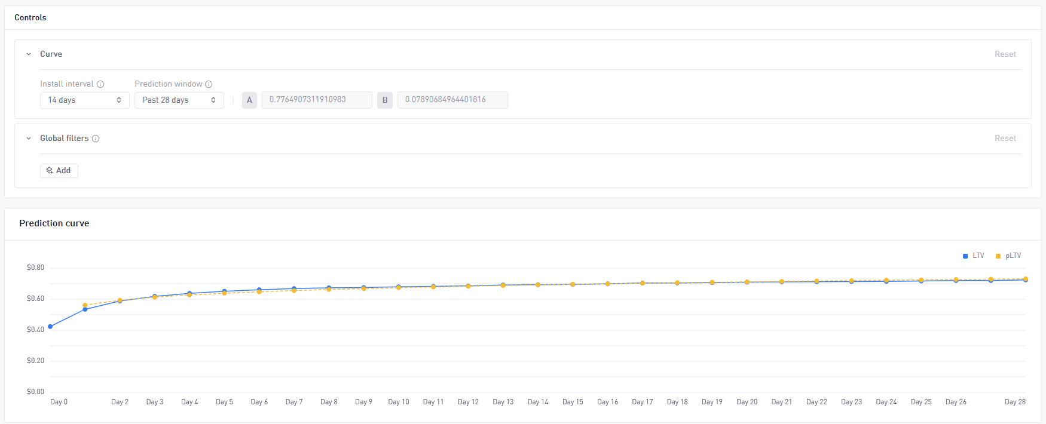Click the A coefficient value field
Image resolution: width=1046 pixels, height=424 pixels.
(317, 100)
